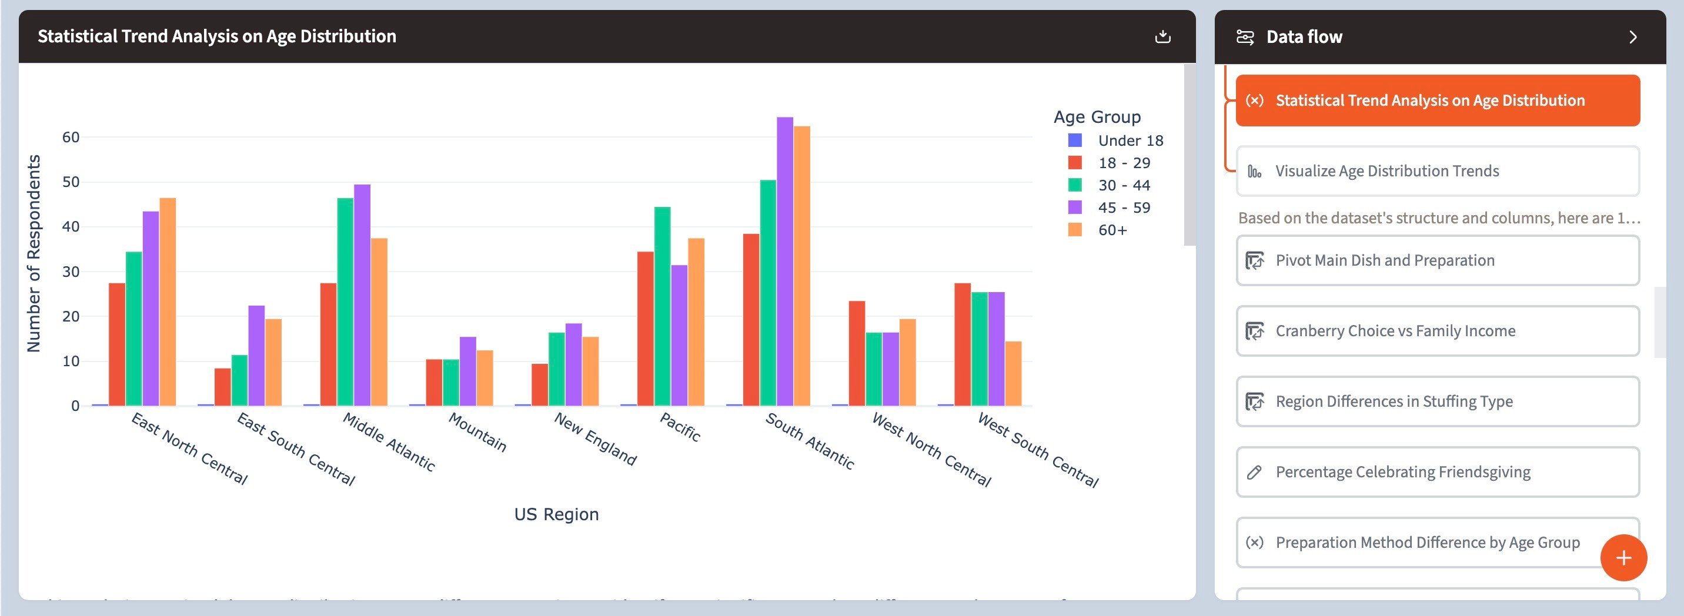Viewport: 1684px width, 616px height.
Task: Click the "Based on the dataset's structure" text
Action: point(1439,218)
